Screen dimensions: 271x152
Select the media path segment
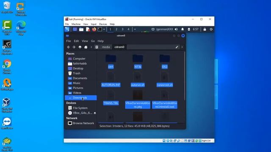(x=106, y=47)
